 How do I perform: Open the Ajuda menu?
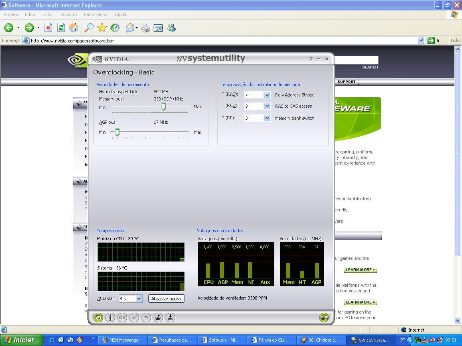pyautogui.click(x=120, y=14)
